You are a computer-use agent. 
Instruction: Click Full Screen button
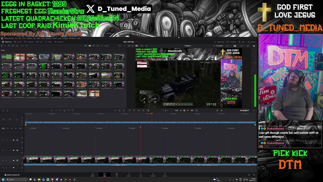[x=231, y=42]
